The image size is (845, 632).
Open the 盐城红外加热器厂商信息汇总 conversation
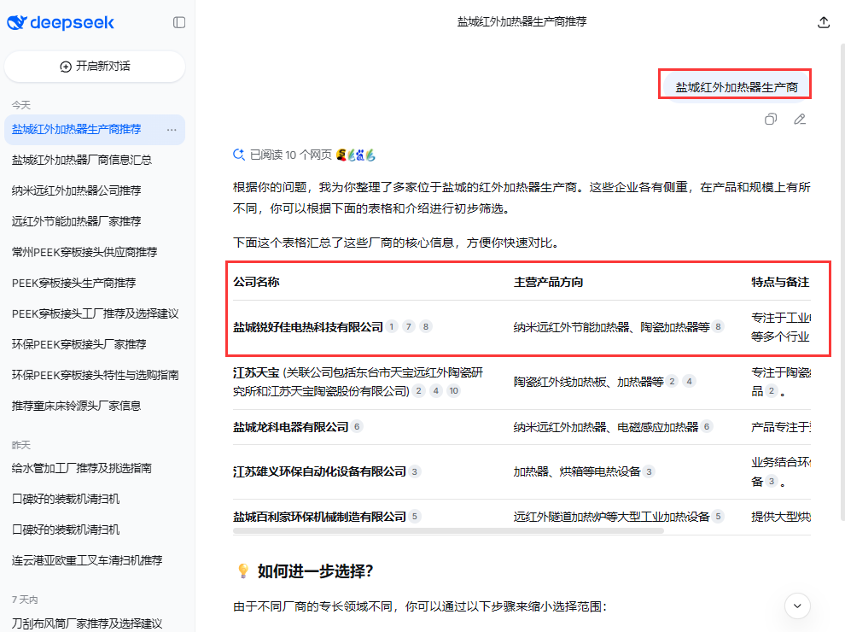82,160
